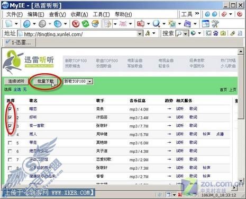Open the 编辑(E) menu
The height and width of the screenshot is (199, 246).
[x=36, y=14]
